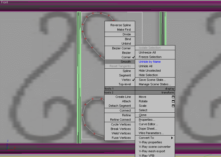This screenshot has height=157, width=221.
Task: Click Divide in the quad menu
Action: 127,34
